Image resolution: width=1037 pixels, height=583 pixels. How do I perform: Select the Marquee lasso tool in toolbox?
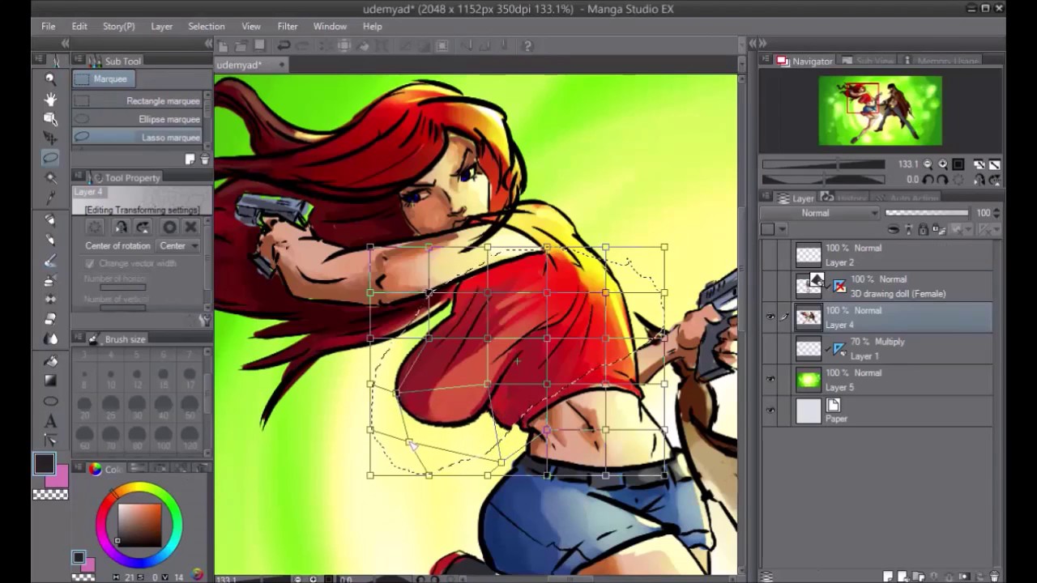tap(50, 158)
